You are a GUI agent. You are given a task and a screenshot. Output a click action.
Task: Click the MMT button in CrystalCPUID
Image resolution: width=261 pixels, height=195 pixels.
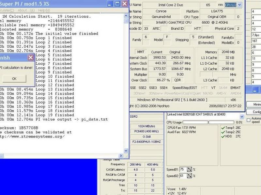coord(141,52)
